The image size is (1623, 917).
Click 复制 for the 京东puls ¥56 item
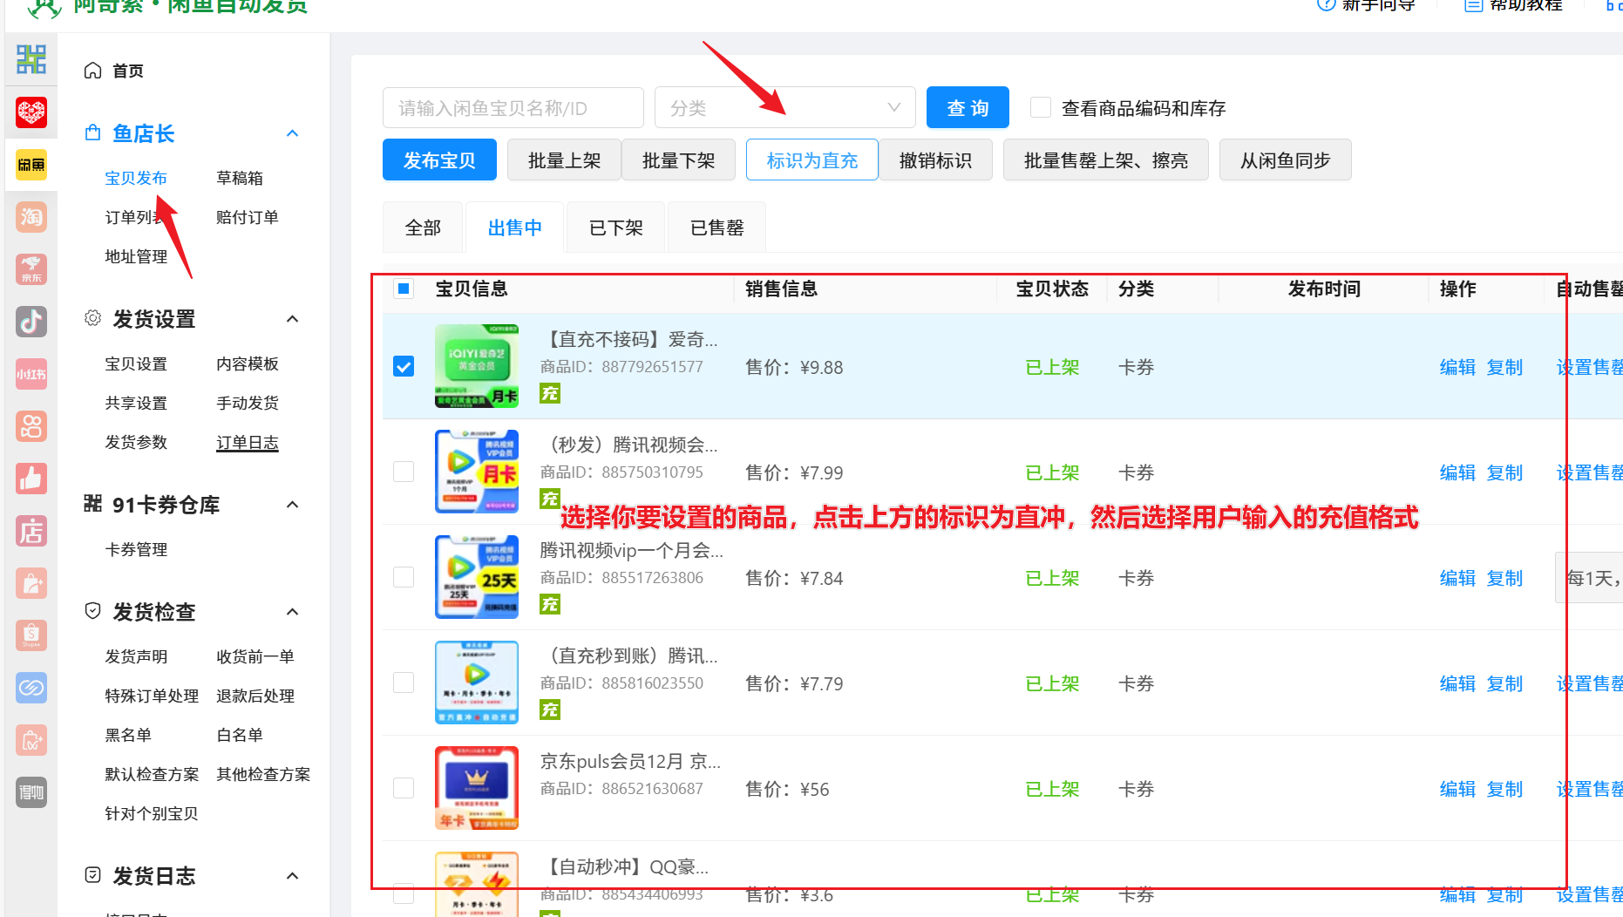(x=1504, y=789)
